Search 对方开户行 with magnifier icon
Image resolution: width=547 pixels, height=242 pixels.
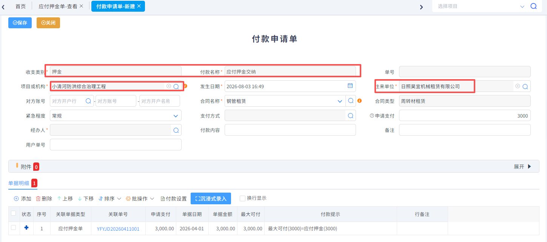(88, 101)
